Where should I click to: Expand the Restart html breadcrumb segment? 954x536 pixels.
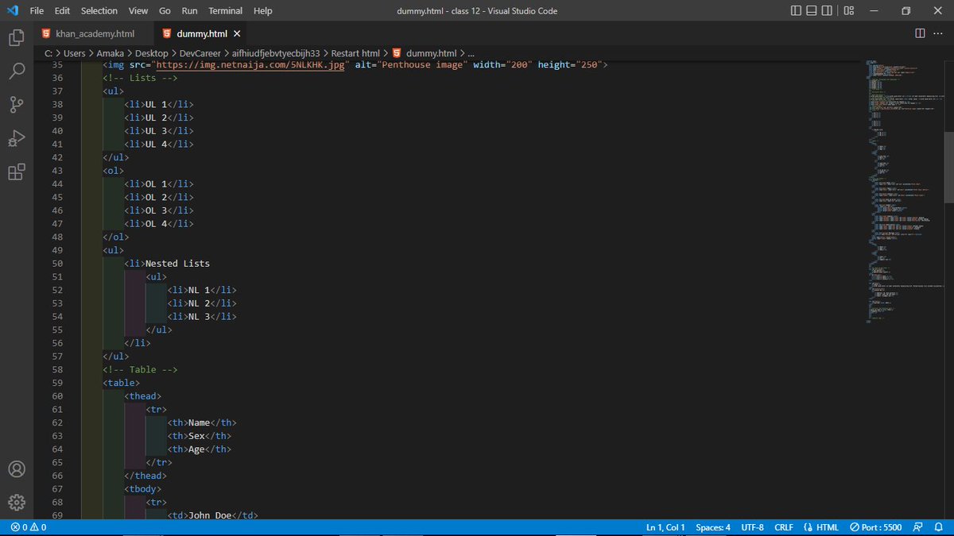[x=355, y=53]
